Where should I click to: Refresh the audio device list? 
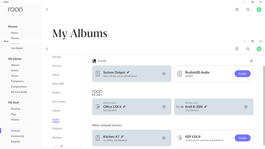252,61
